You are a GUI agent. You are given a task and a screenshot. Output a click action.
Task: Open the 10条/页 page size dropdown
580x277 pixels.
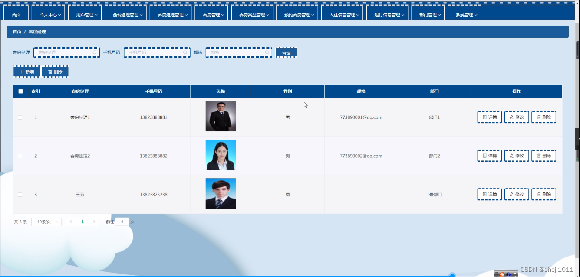pyautogui.click(x=46, y=222)
